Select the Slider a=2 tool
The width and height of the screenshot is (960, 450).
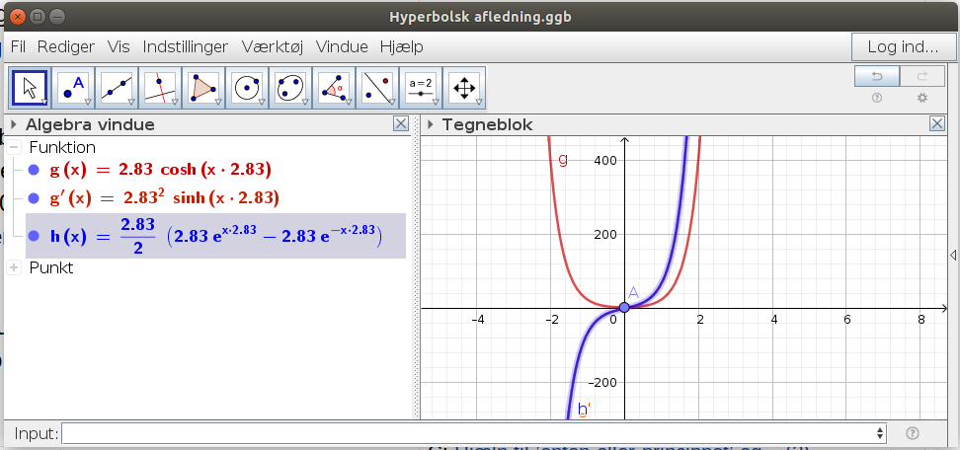[x=421, y=89]
